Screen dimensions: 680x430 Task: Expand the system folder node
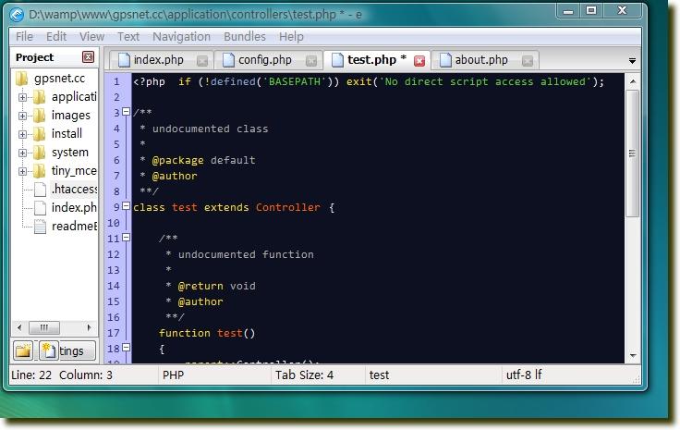[x=23, y=153]
